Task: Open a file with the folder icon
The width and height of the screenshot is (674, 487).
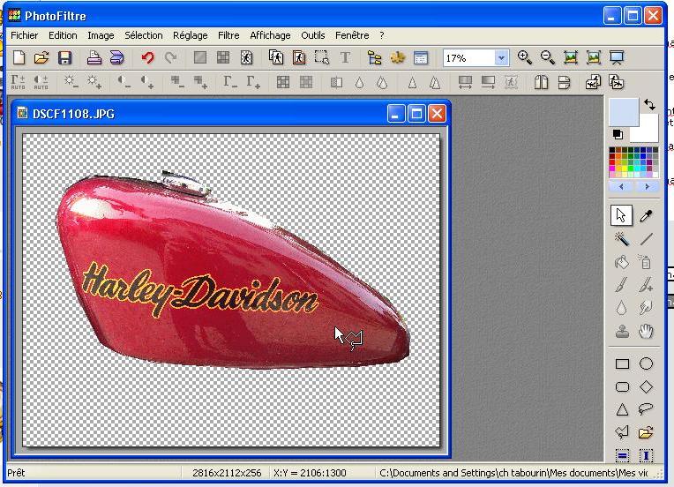Action: [41, 57]
